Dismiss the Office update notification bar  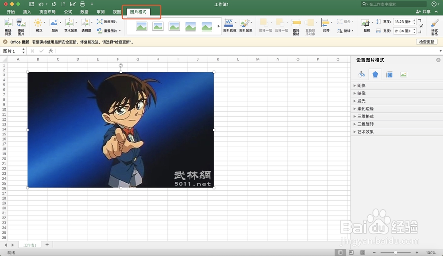[5, 42]
